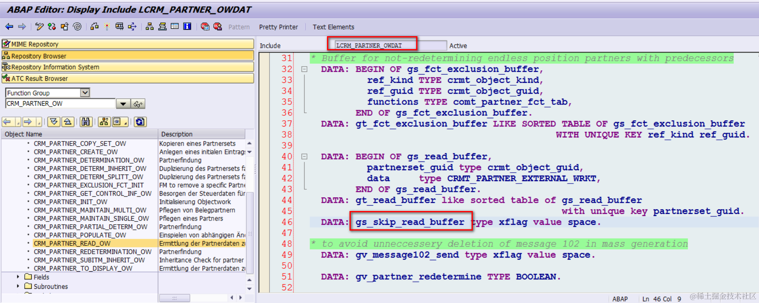The height and width of the screenshot is (303, 759).
Task: Collapse code block at line 40
Action: [305, 157]
